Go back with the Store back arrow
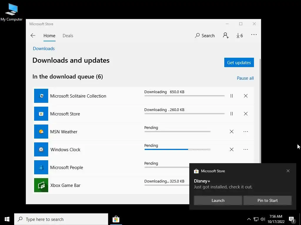The image size is (301, 225). (33, 35)
